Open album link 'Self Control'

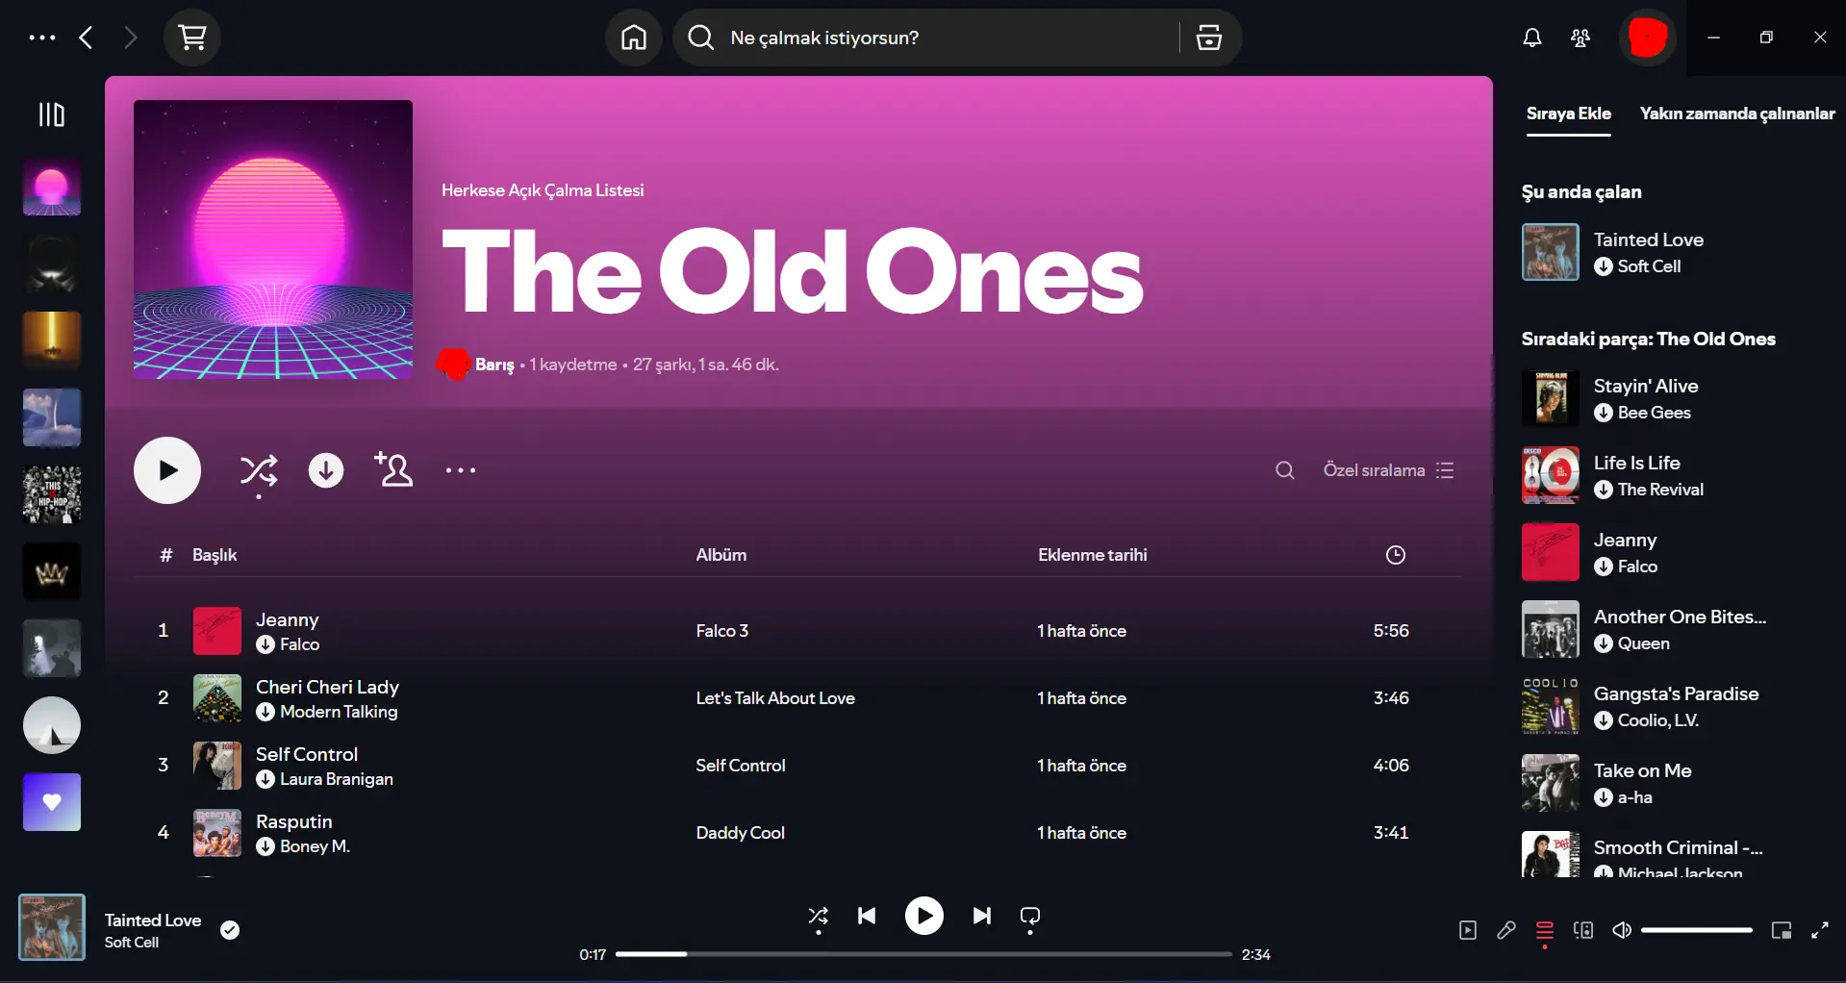coord(741,766)
